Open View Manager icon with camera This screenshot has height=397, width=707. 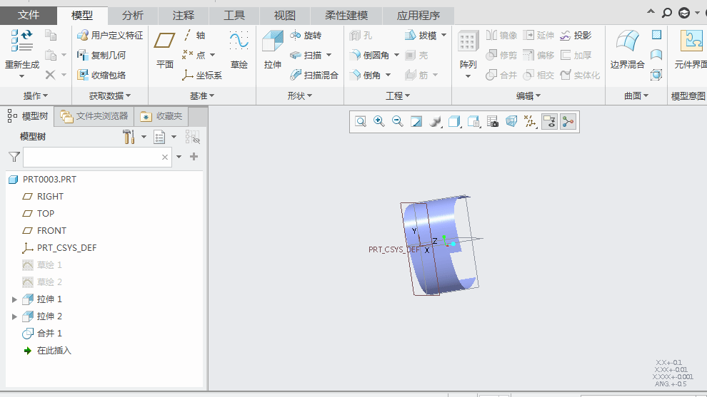click(x=492, y=122)
